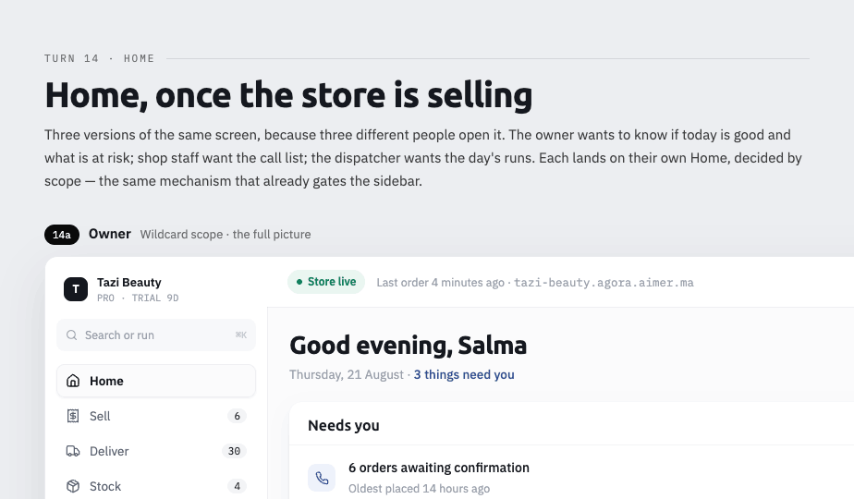Open the Stock section
This screenshot has height=499, width=854.
tap(156, 486)
